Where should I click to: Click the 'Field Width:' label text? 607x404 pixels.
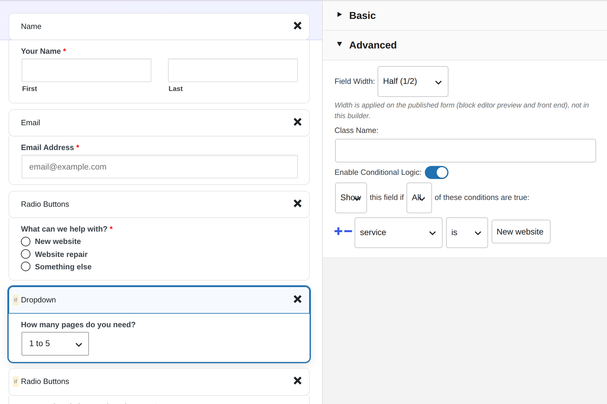355,81
